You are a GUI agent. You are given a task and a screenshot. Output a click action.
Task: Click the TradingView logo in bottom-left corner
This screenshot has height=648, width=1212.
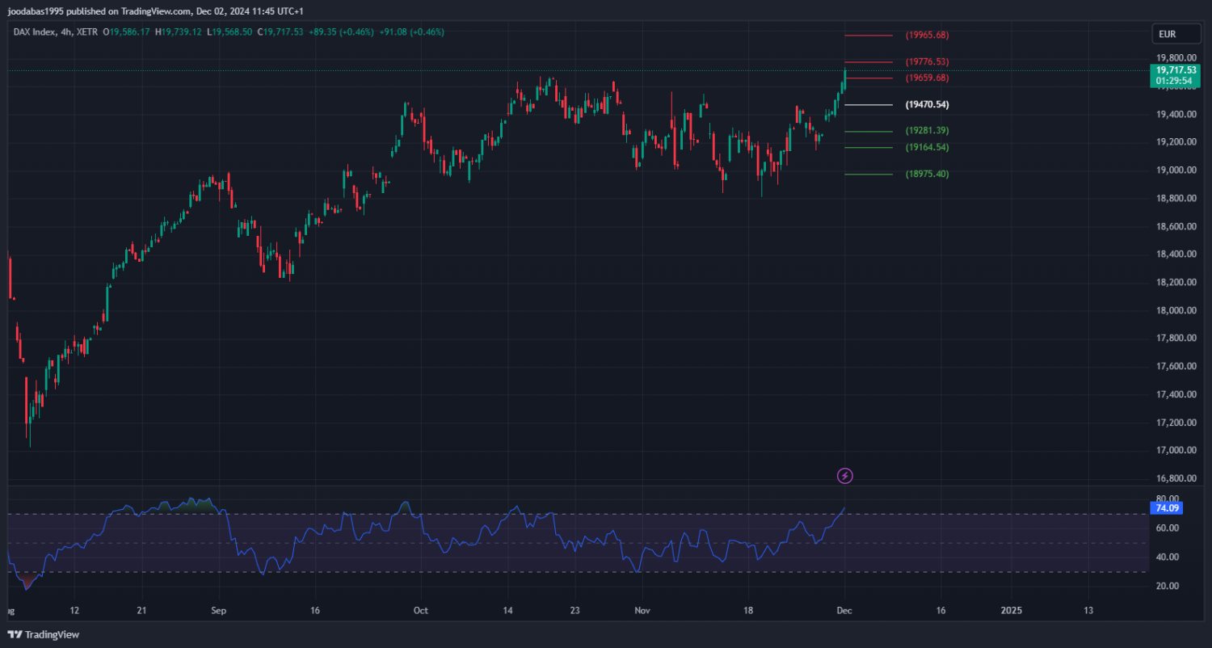point(44,634)
